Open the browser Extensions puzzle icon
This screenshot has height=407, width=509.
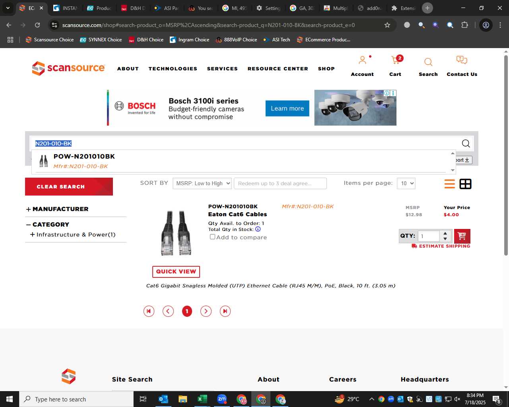click(464, 25)
